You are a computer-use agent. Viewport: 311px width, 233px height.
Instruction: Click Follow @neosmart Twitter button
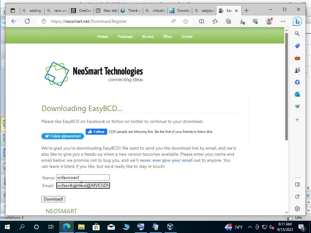click(x=63, y=136)
